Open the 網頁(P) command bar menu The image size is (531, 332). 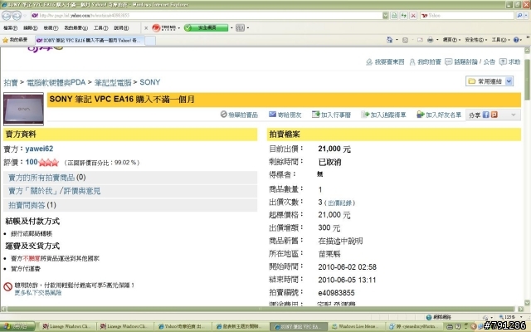(451, 40)
